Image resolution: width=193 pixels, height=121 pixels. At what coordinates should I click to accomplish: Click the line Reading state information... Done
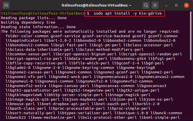pos(38,27)
